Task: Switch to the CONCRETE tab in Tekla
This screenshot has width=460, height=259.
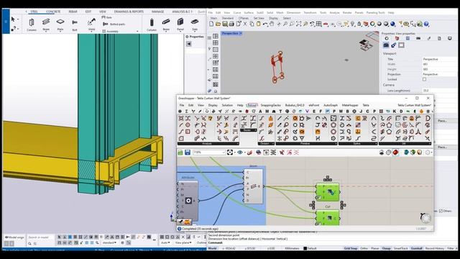Action: (53, 12)
